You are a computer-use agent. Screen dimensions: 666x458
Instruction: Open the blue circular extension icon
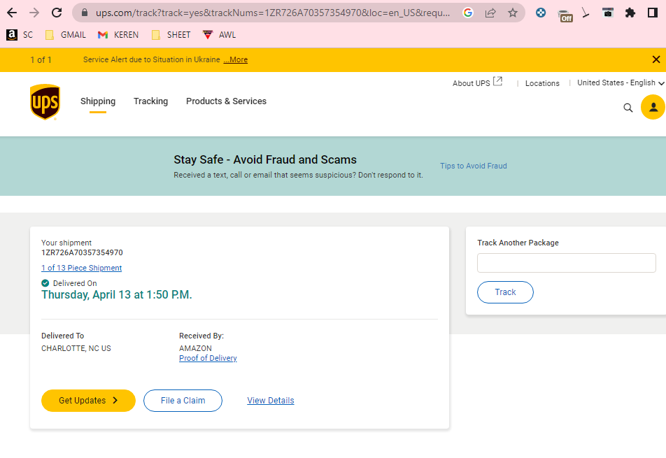click(x=540, y=13)
